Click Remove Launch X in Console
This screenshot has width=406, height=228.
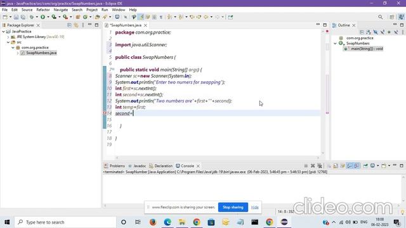313,166
